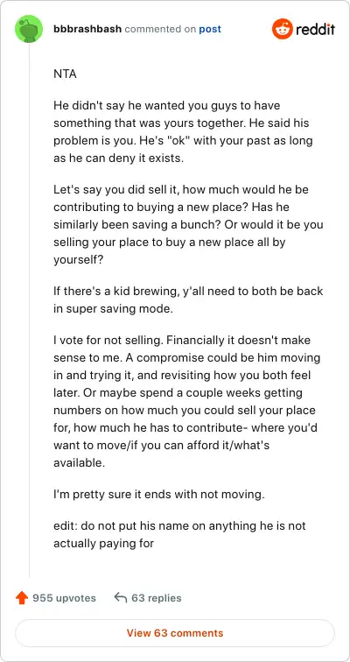Screen dimensions: 350x662
Task: Click the curved reply arrow icon
Action: (121, 597)
